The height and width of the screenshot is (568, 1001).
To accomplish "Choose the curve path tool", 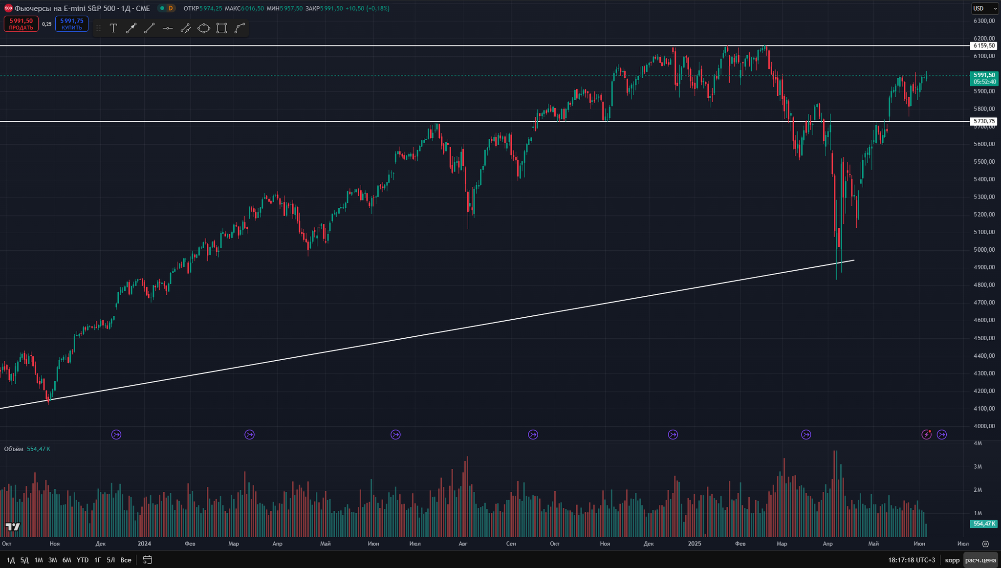I will (239, 28).
